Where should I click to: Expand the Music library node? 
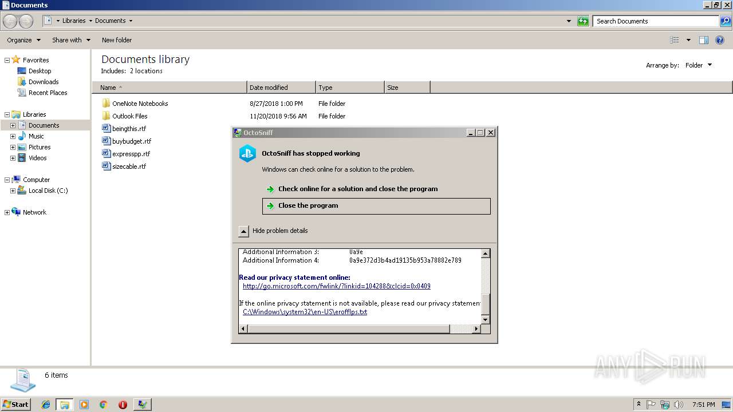(13, 136)
